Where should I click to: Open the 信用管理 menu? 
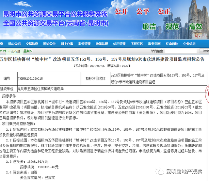pyautogui.click(x=119, y=44)
